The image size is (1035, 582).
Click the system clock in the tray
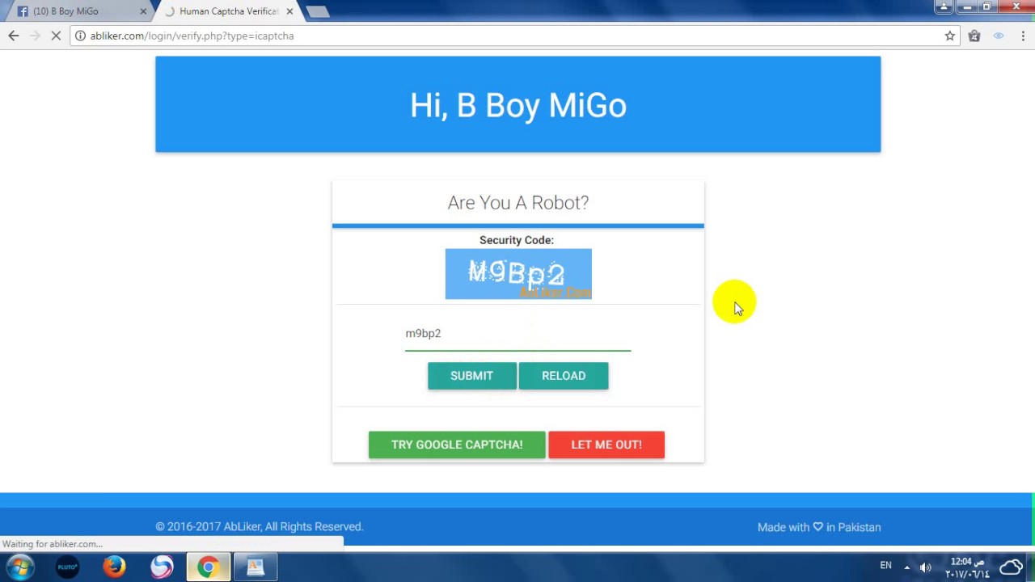(967, 567)
